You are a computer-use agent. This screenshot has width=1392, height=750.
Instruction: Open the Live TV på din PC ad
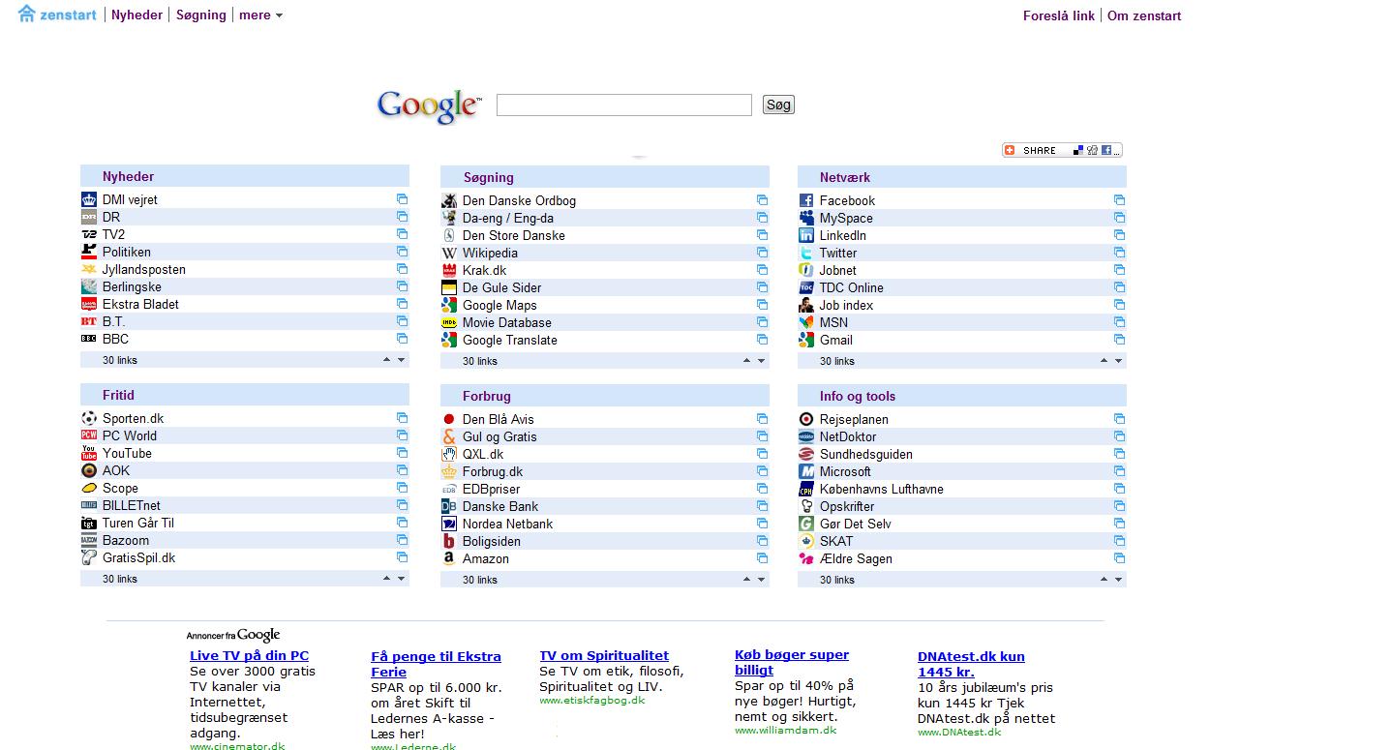250,655
